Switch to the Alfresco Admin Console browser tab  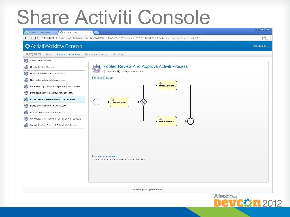(x=40, y=33)
